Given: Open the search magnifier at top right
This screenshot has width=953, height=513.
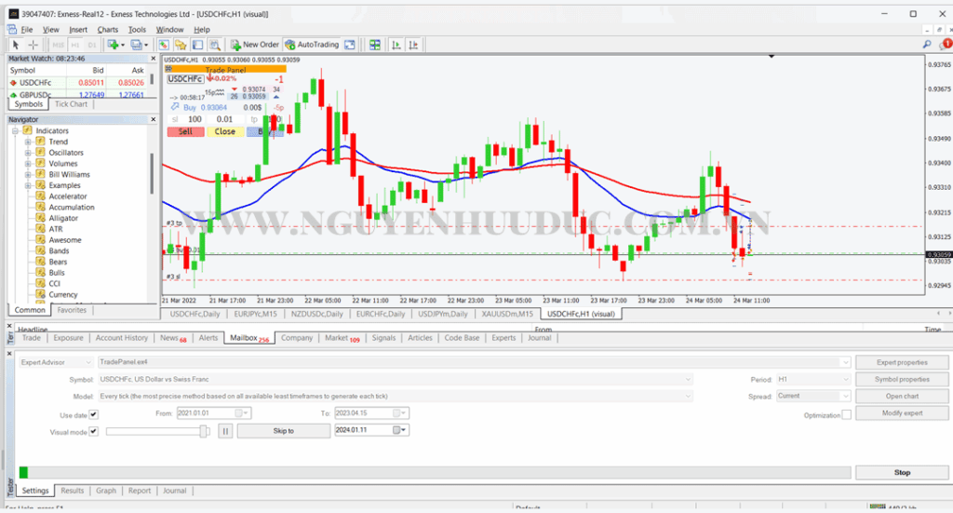Looking at the screenshot, I should tap(927, 45).
